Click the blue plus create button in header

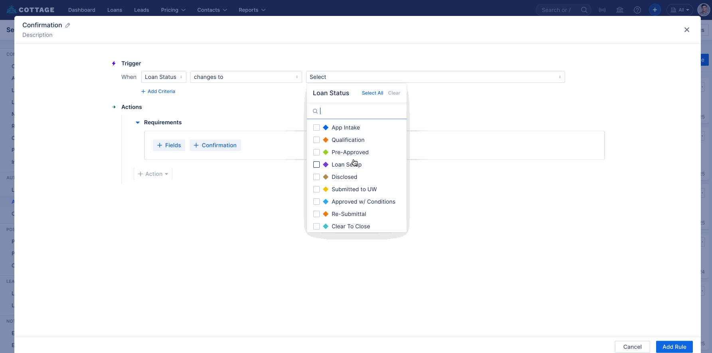(x=655, y=10)
